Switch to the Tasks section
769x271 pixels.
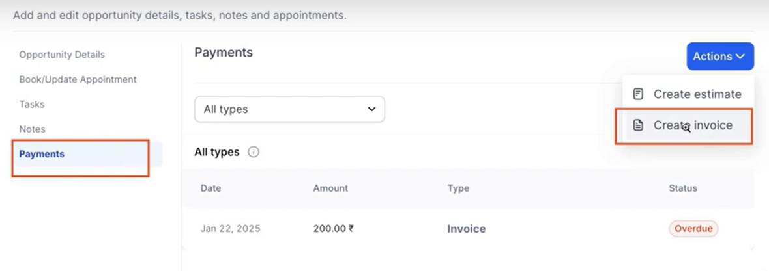point(32,104)
